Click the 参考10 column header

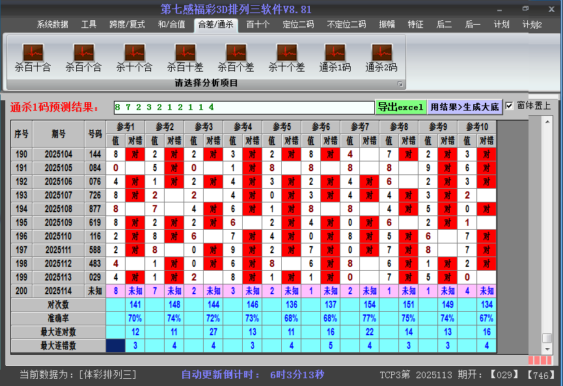click(477, 127)
